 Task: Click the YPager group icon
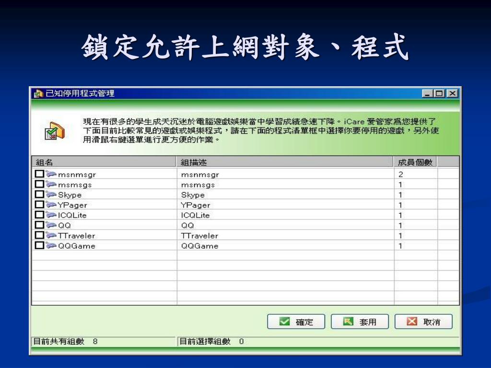tap(51, 204)
